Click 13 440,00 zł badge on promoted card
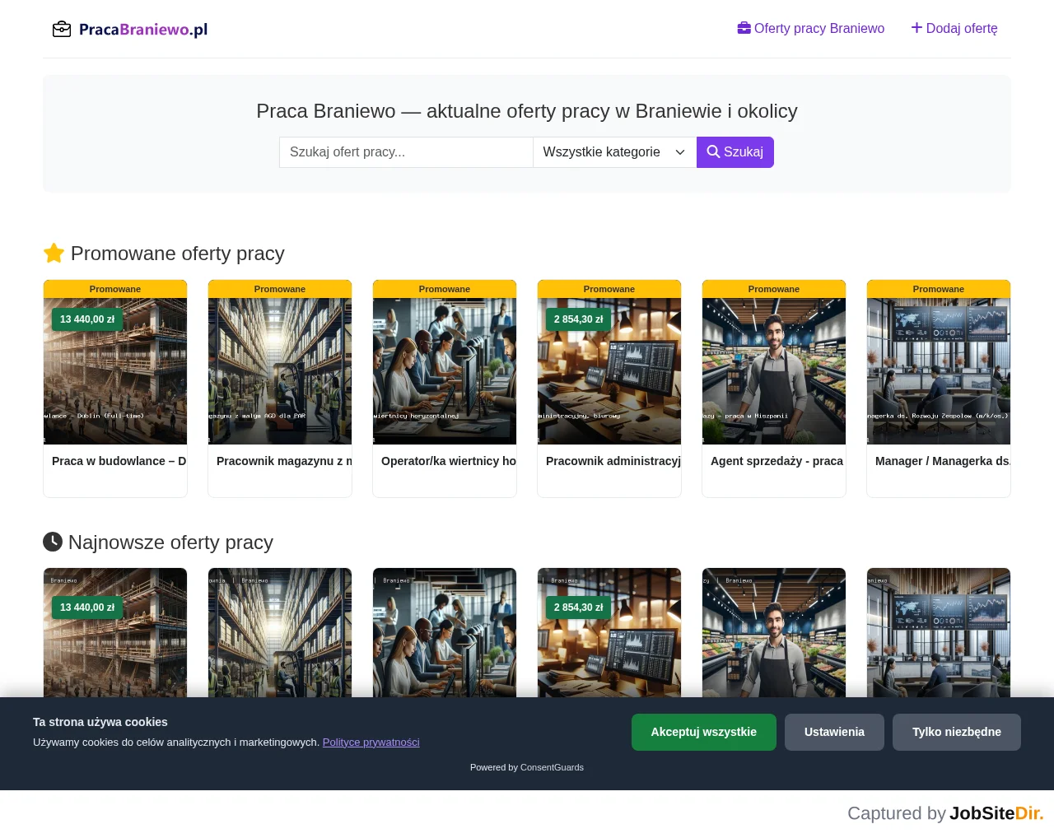Screen dimensions: 1054x838 pyautogui.click(x=87, y=319)
